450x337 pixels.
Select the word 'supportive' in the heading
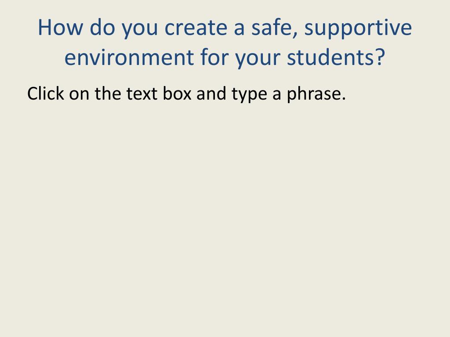(358, 29)
